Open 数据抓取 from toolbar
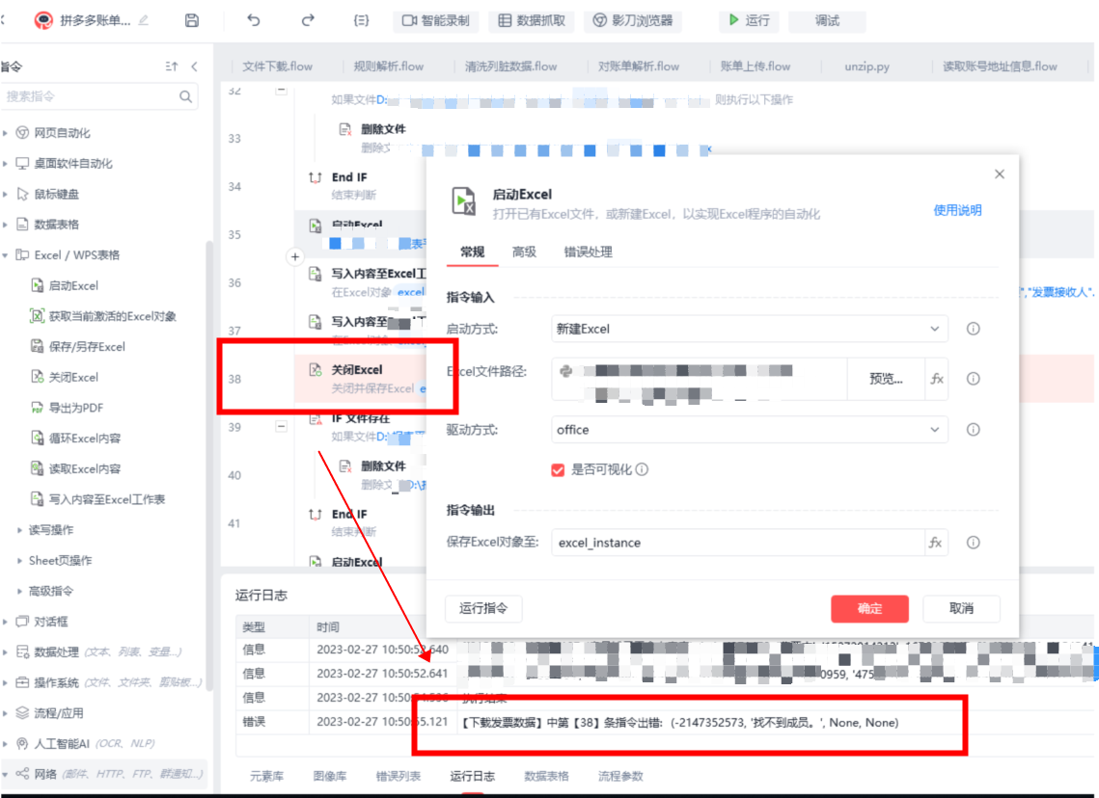 point(532,20)
